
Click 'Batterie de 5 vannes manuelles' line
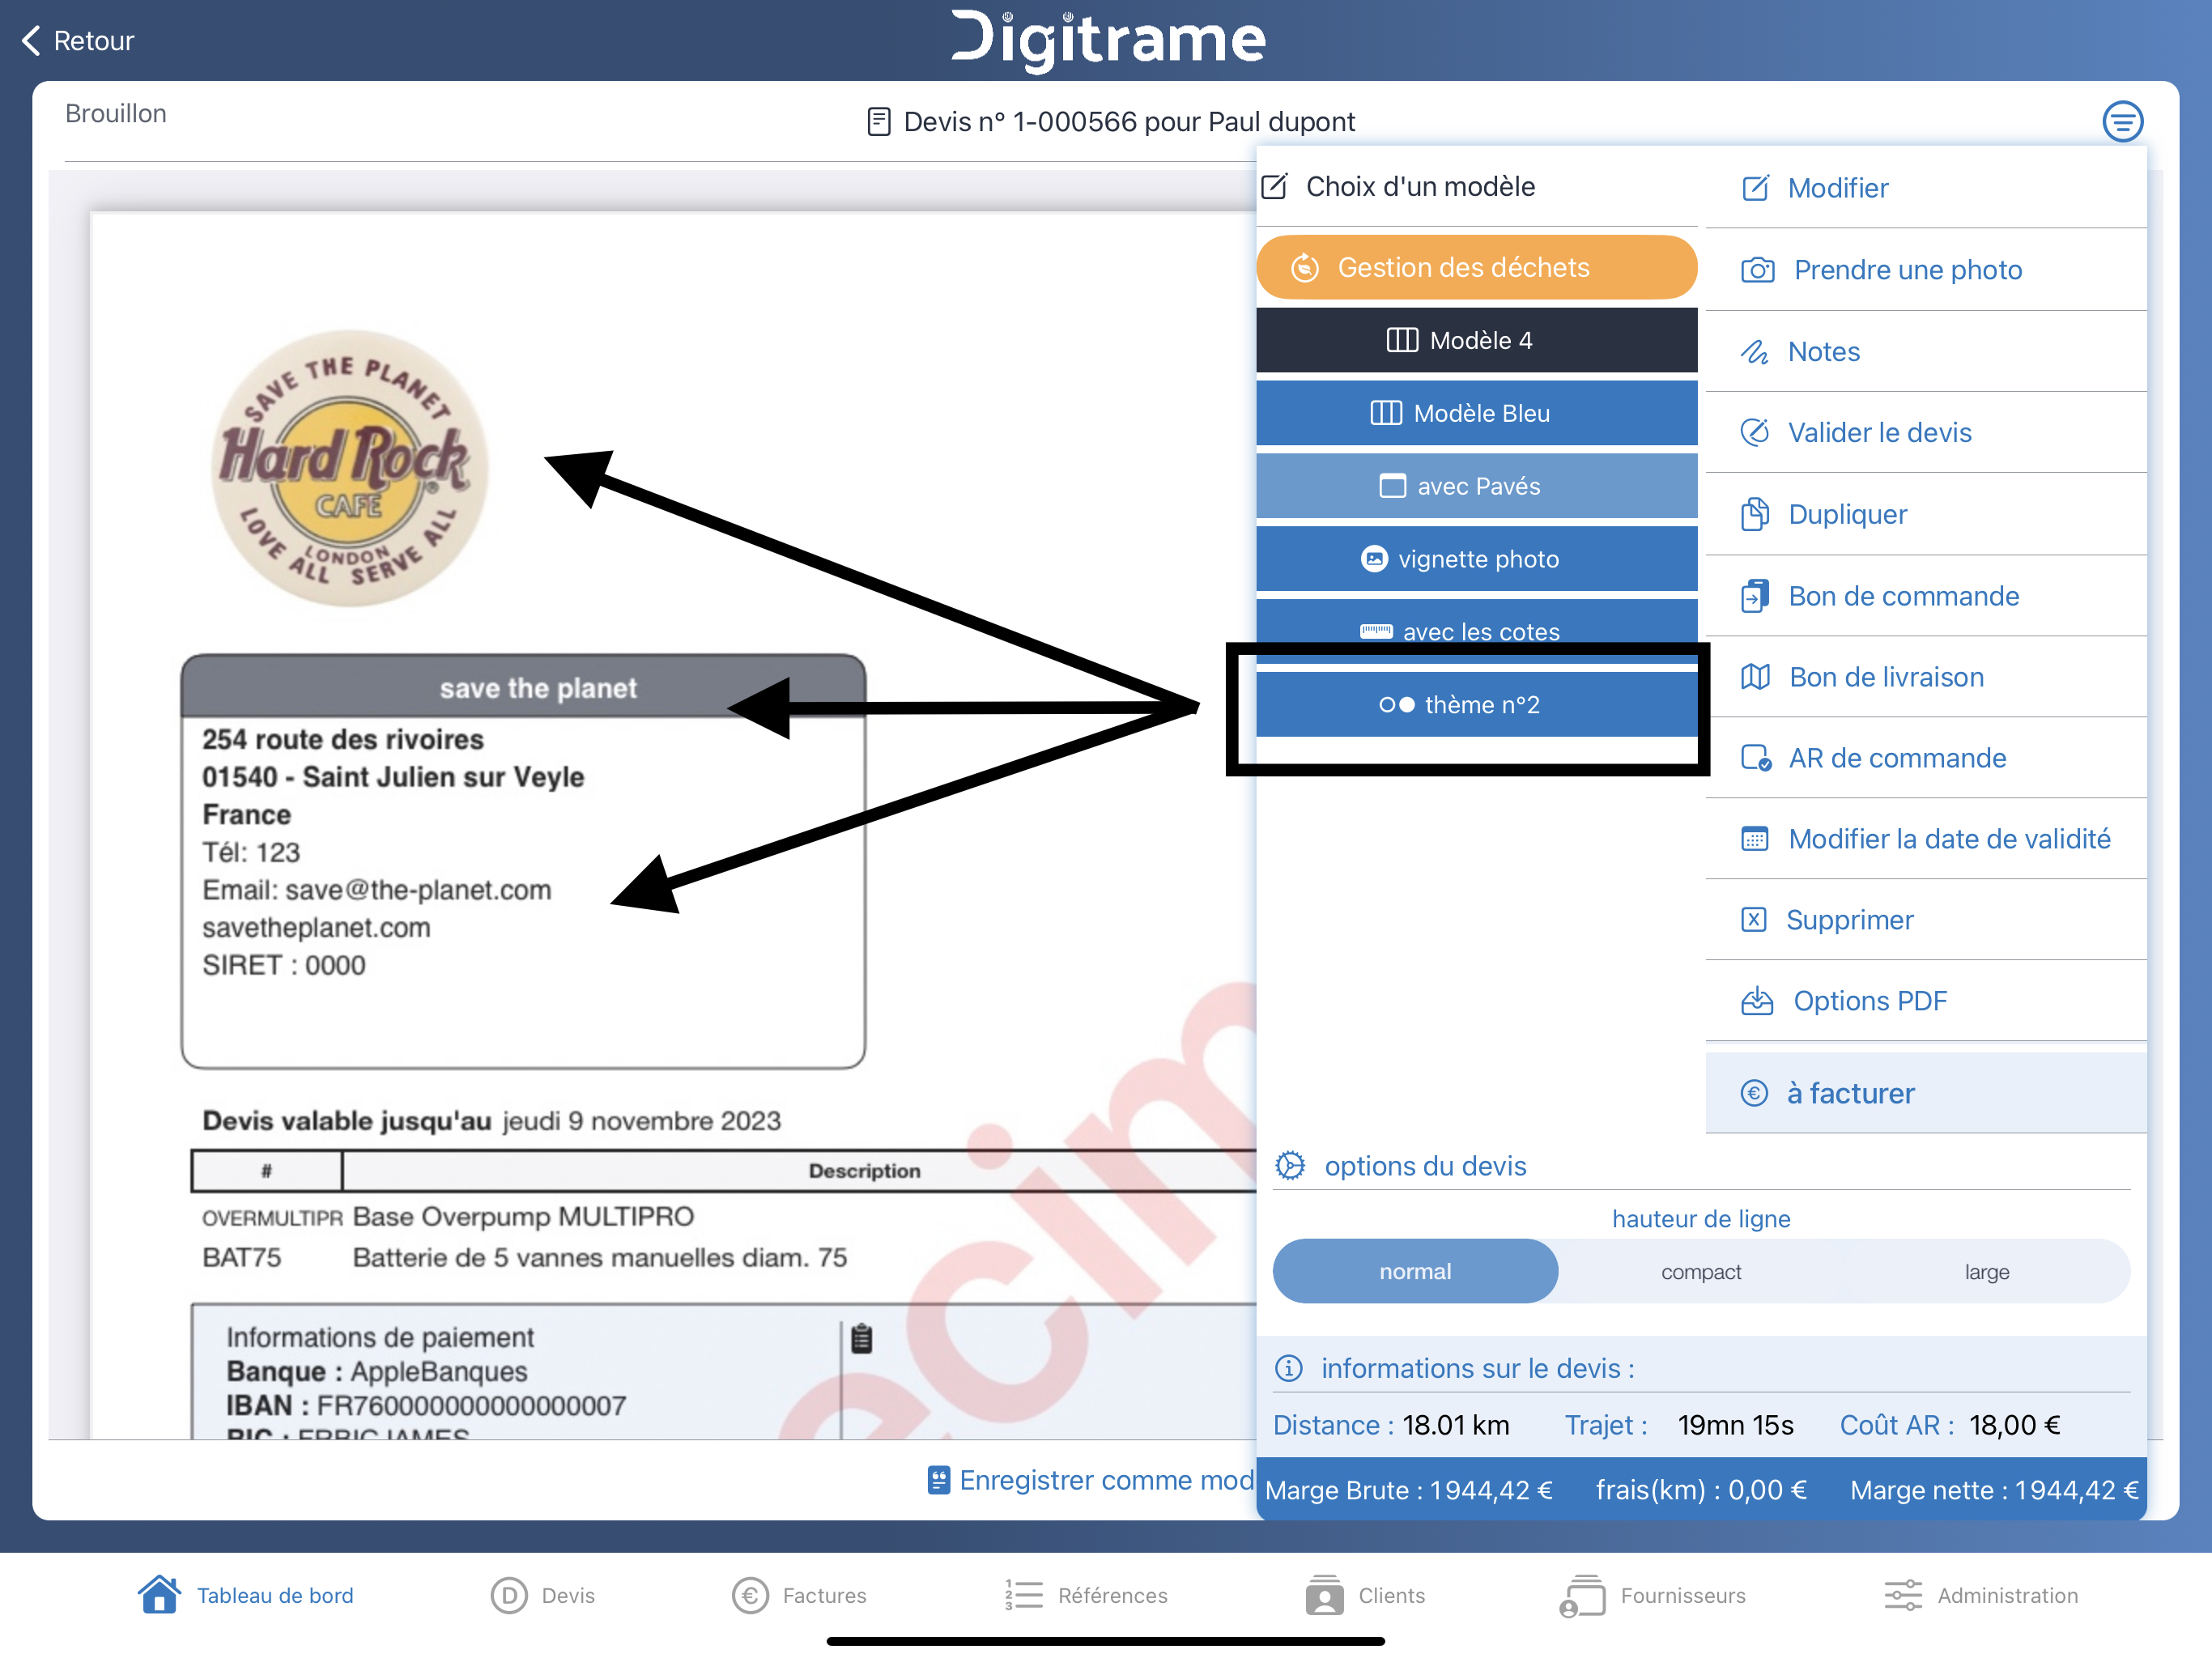click(600, 1257)
